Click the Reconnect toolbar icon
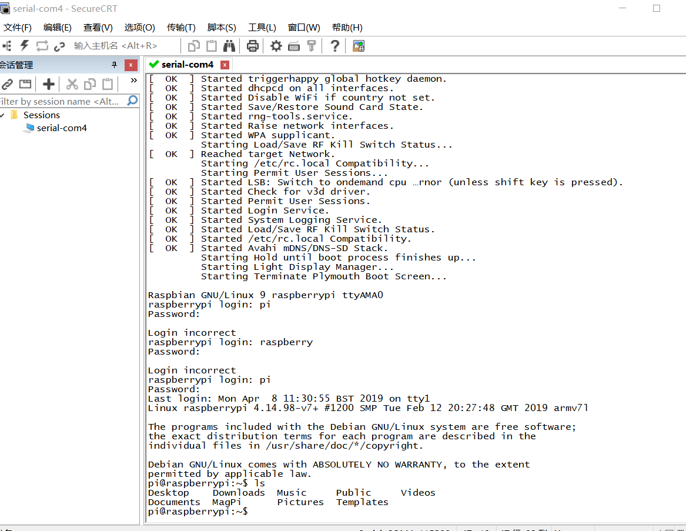The image size is (686, 531). (x=42, y=46)
